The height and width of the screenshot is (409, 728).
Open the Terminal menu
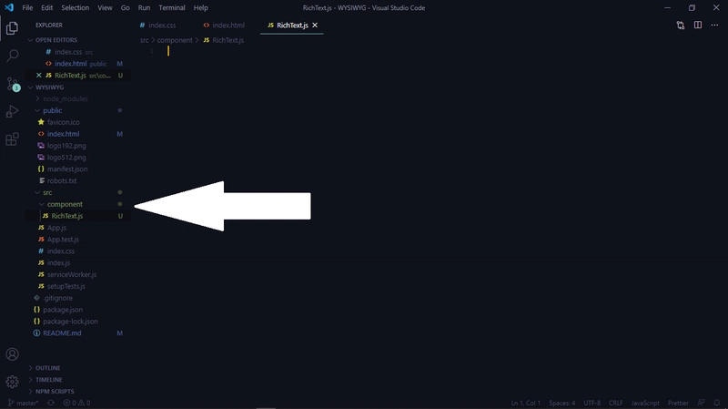tap(172, 8)
